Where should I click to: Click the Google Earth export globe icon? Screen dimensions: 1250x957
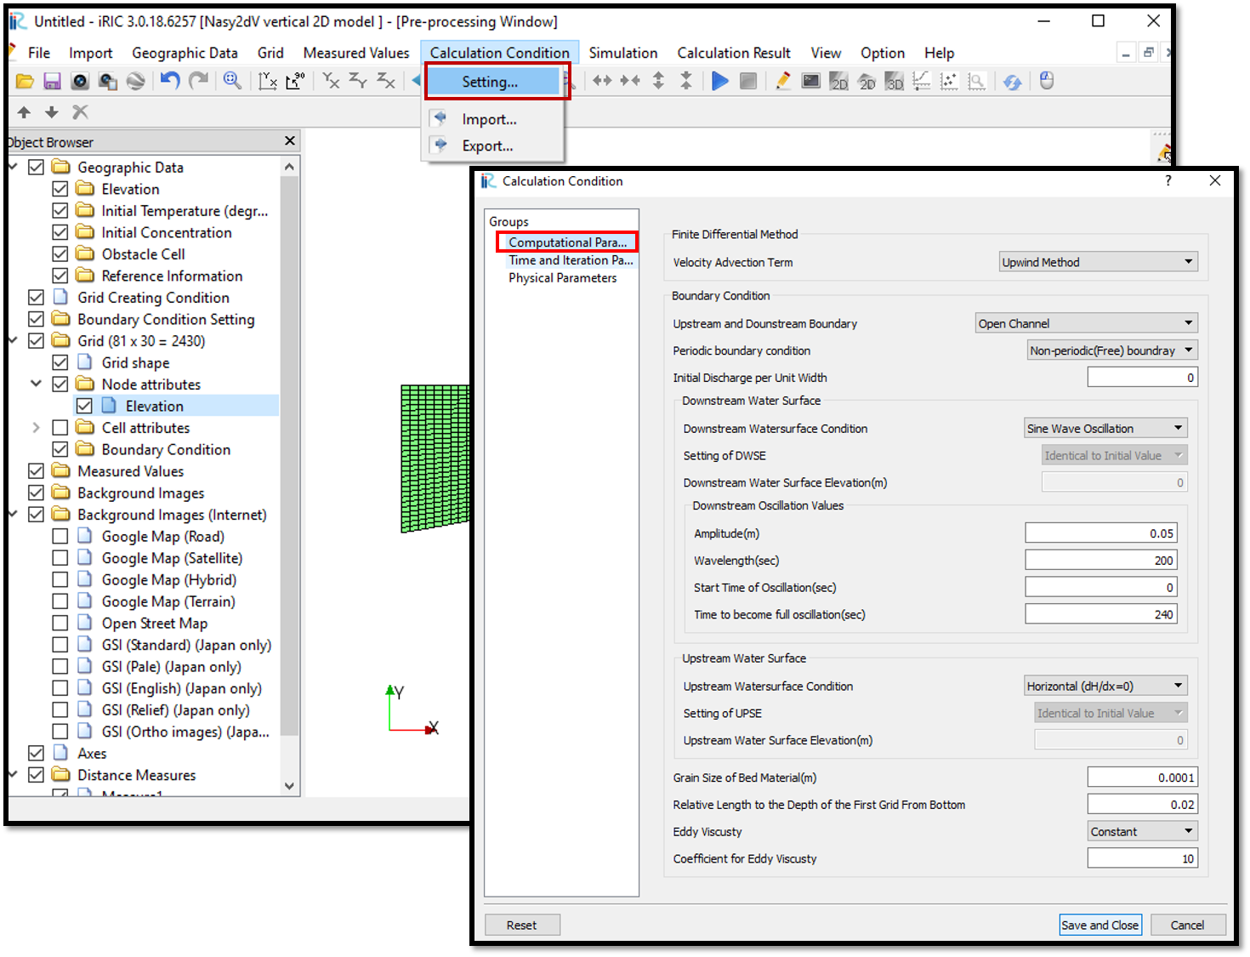click(x=135, y=82)
